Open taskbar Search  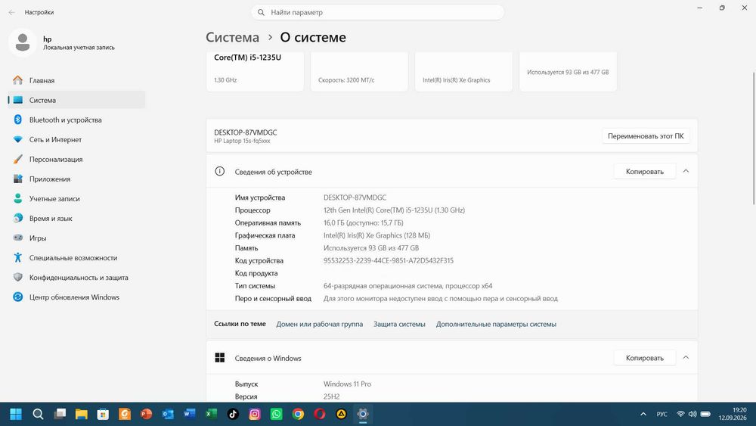click(38, 414)
